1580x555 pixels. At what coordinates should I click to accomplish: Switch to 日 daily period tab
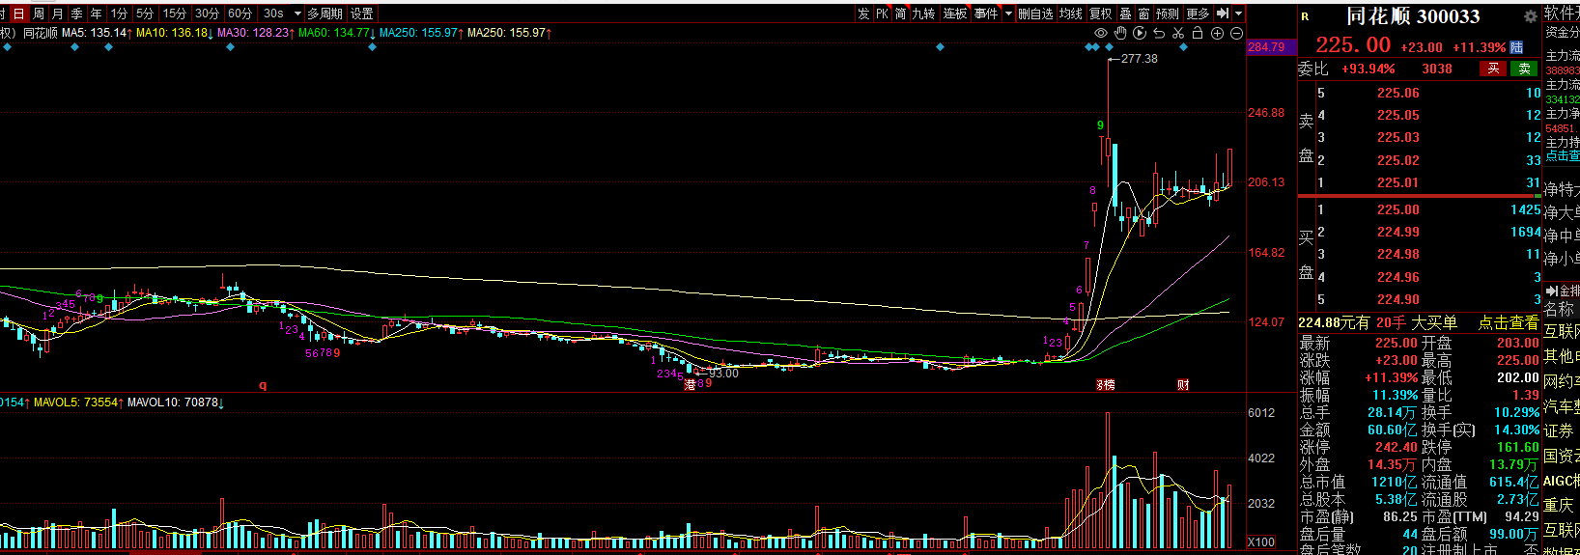pyautogui.click(x=18, y=14)
